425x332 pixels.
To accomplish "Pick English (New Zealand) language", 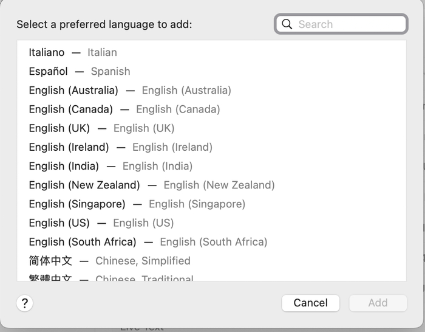I will (x=84, y=184).
